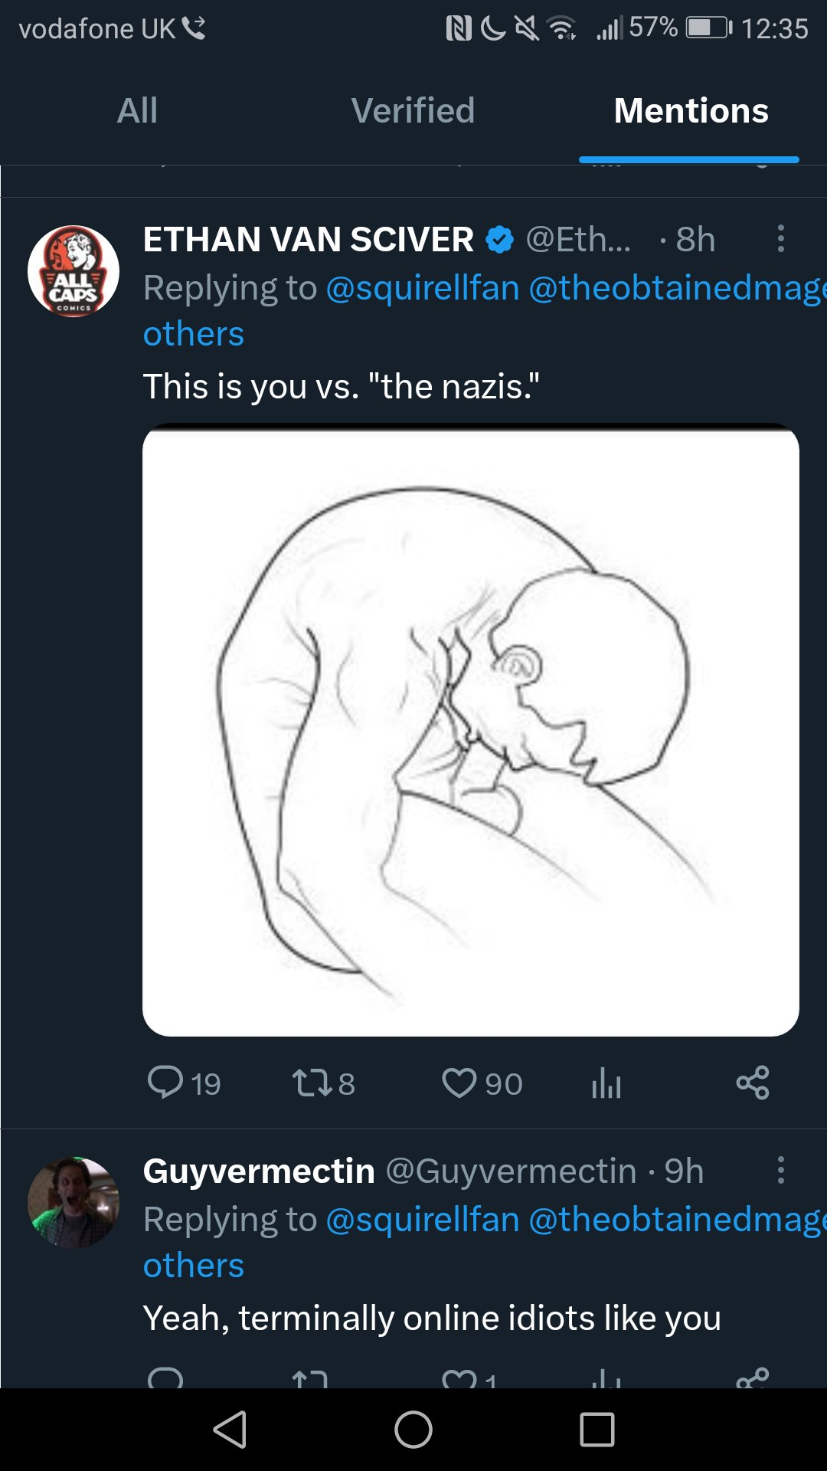The width and height of the screenshot is (827, 1471).
Task: Switch to the All notifications tab
Action: (x=137, y=111)
